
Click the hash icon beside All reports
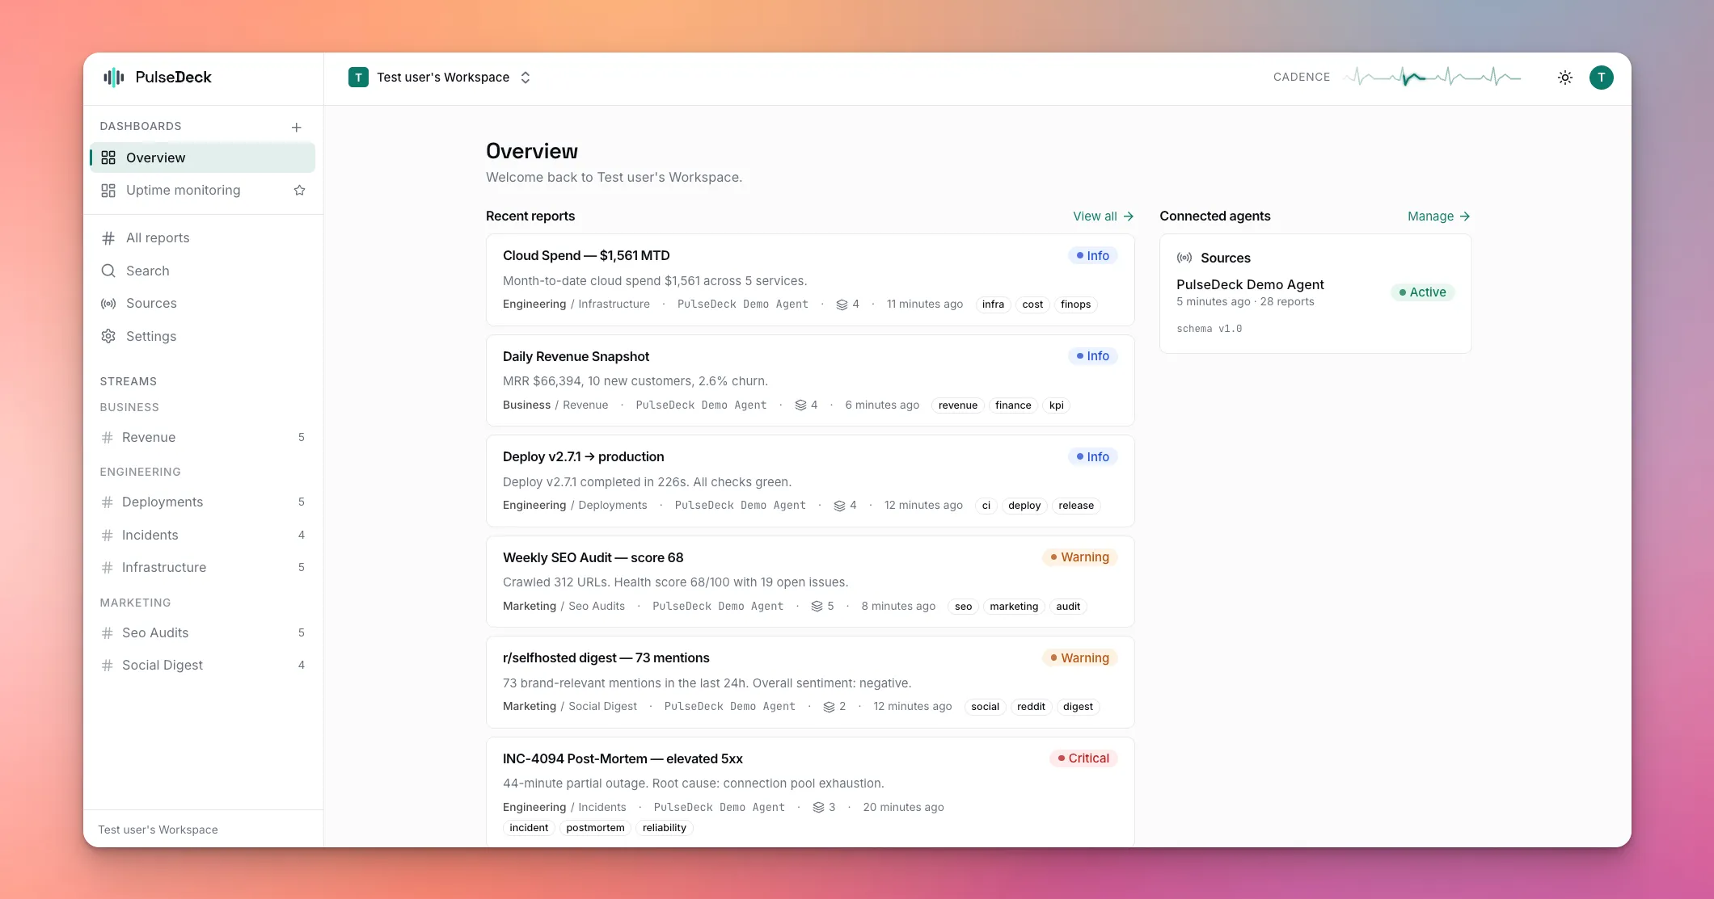click(108, 238)
